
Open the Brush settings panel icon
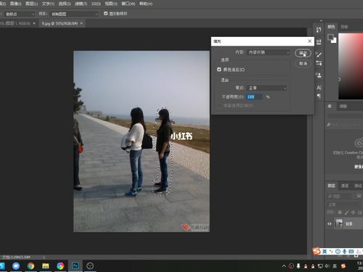click(x=319, y=54)
